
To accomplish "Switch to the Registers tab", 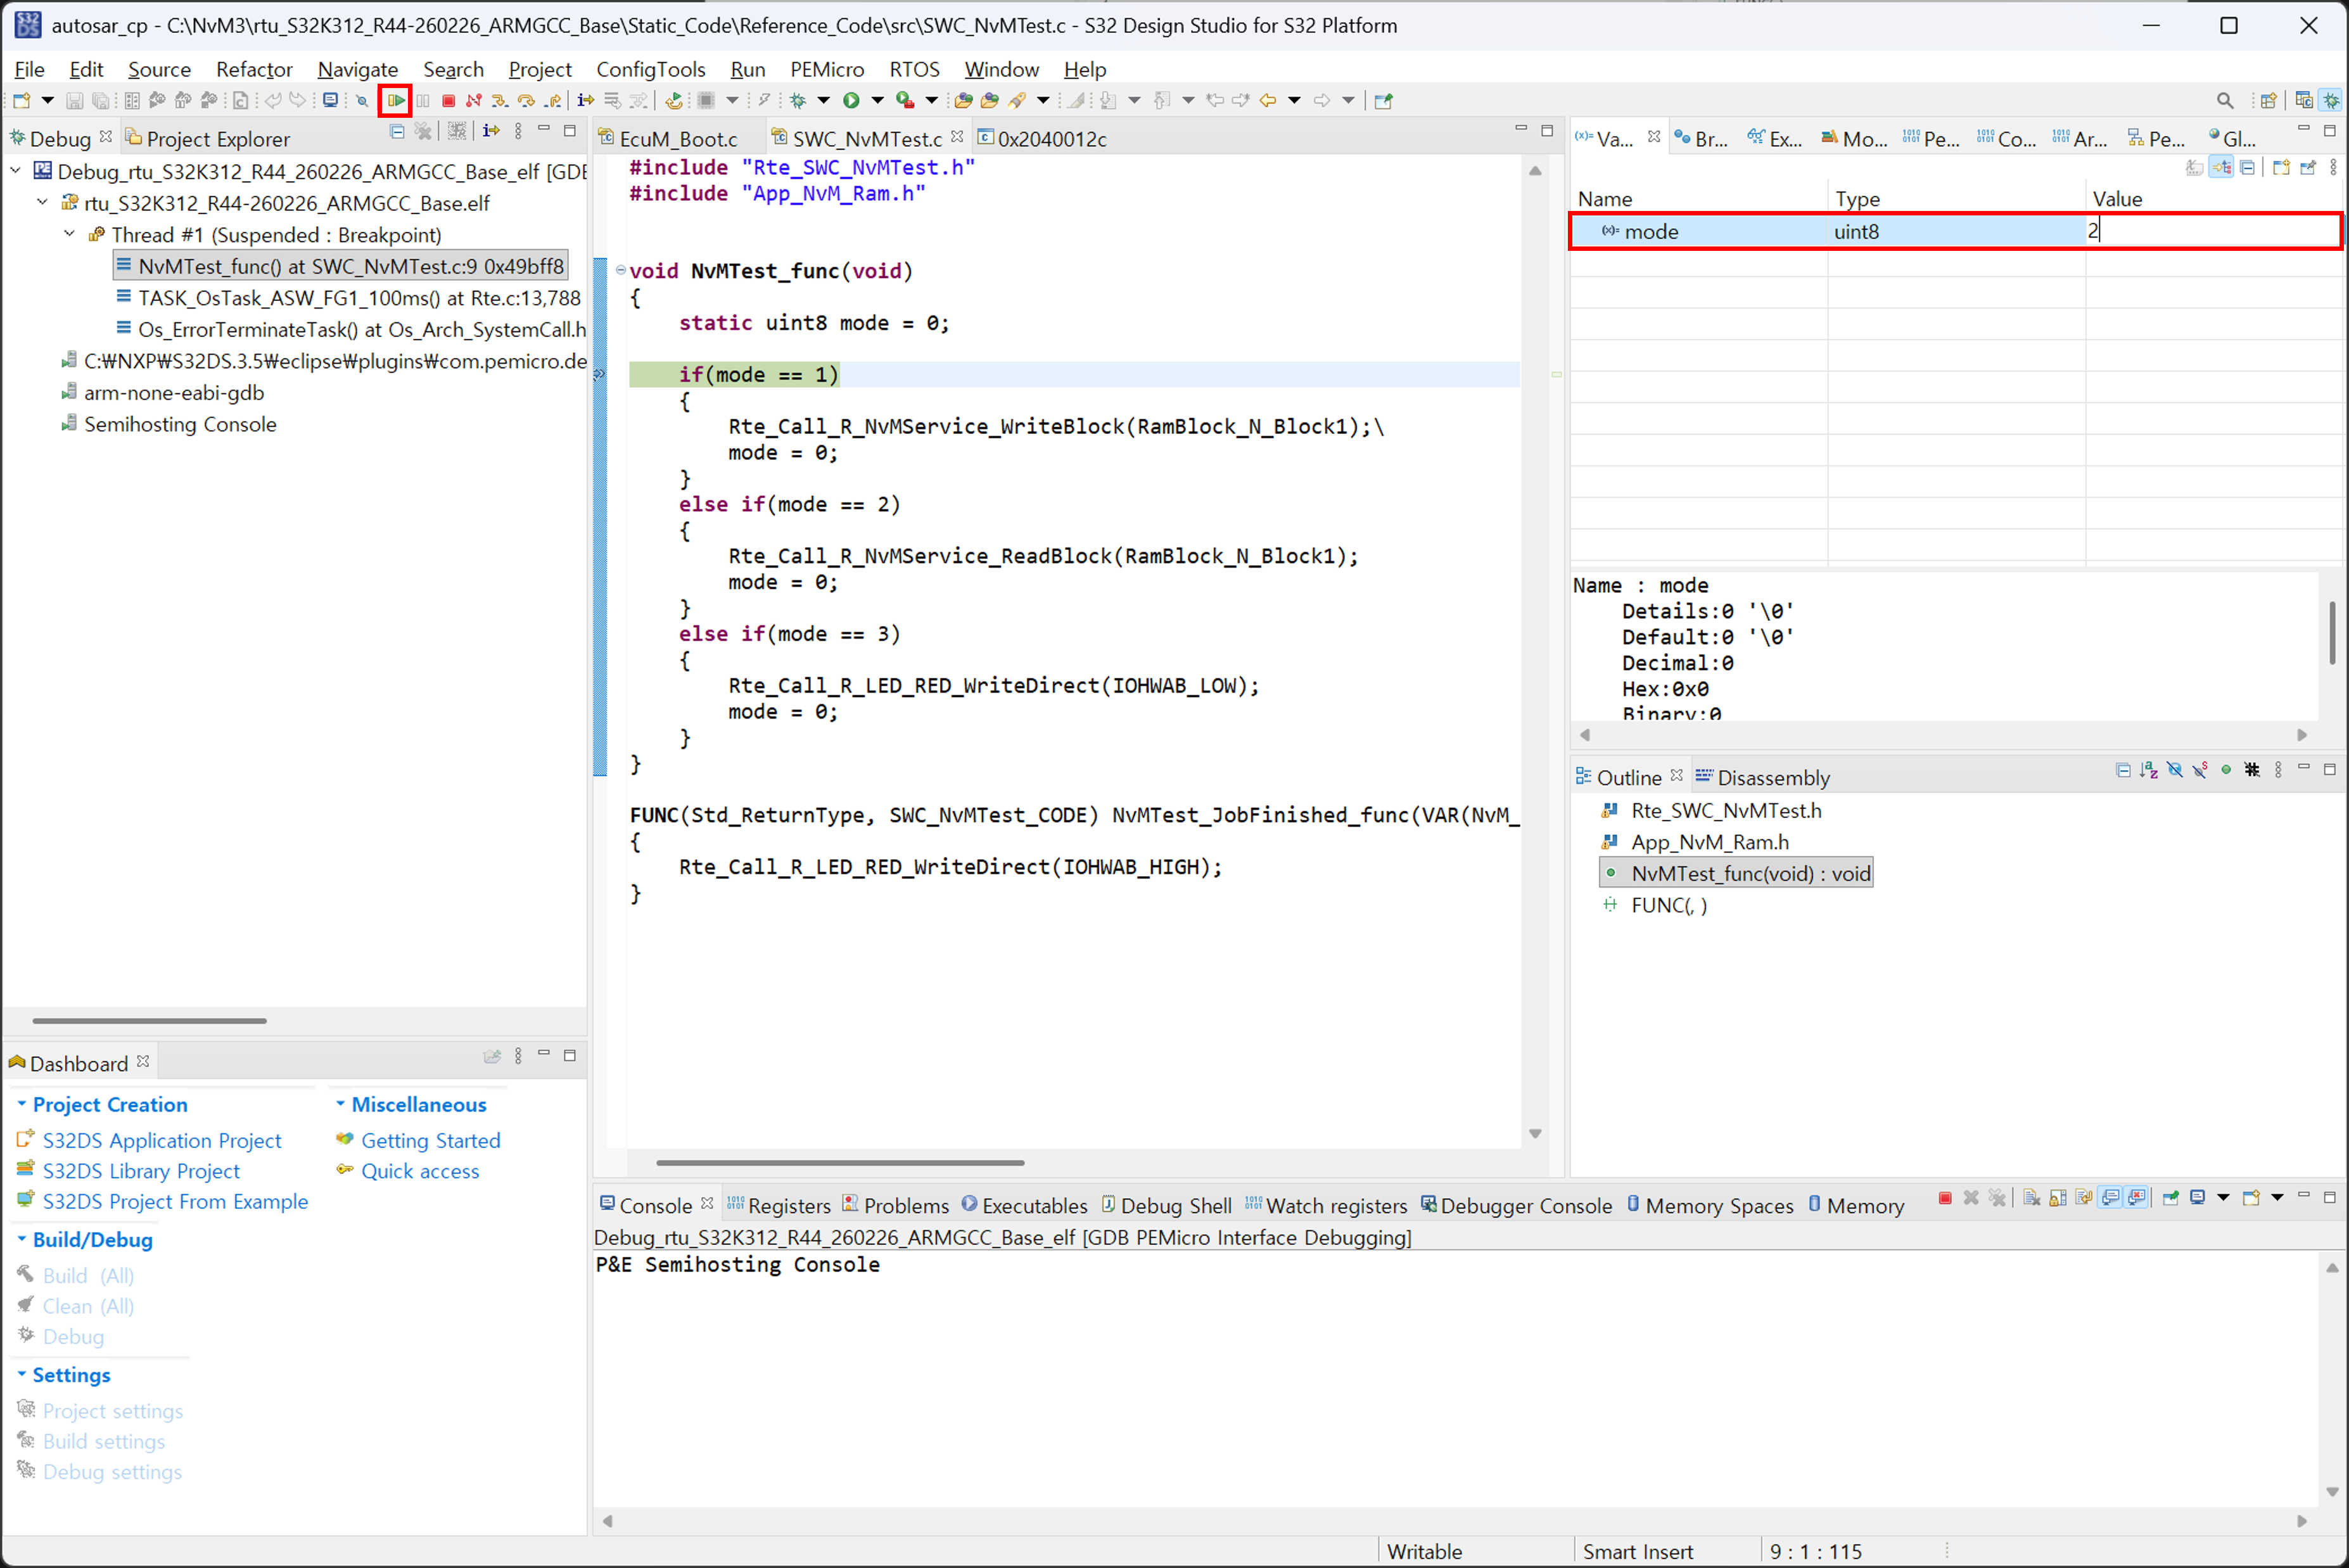I will click(x=779, y=1205).
